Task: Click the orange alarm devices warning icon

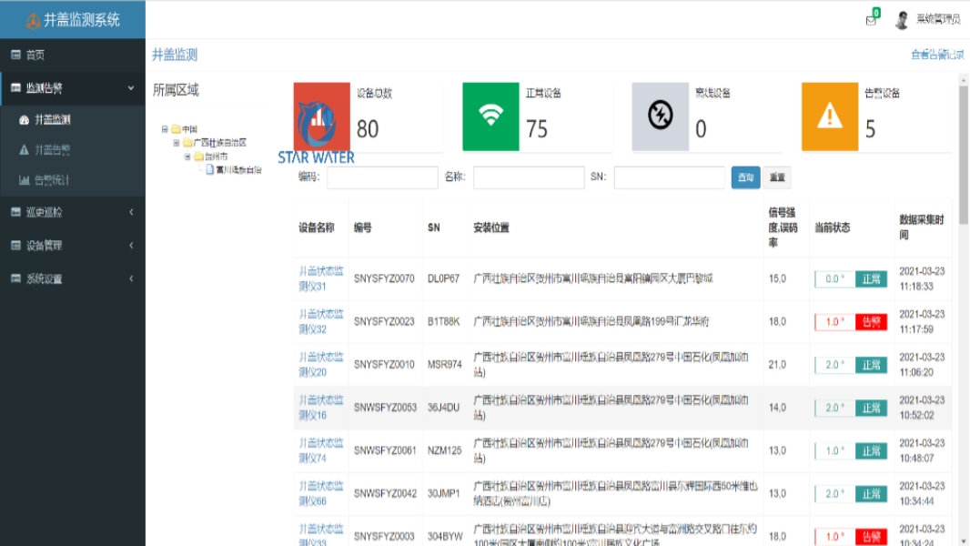Action: point(829,116)
